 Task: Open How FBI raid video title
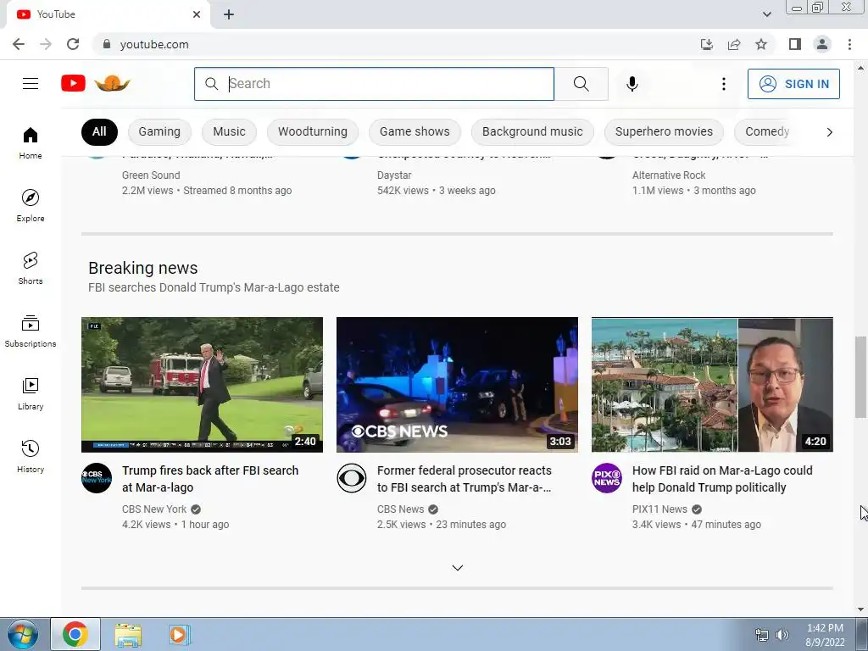(722, 479)
